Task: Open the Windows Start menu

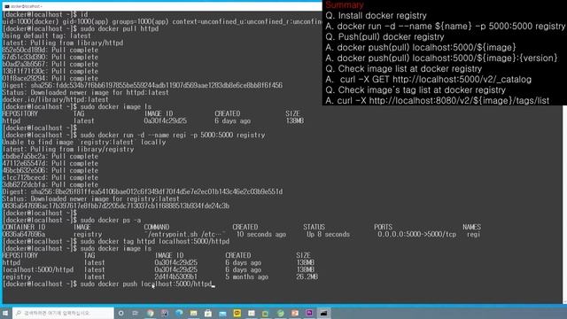Action: 5,313
